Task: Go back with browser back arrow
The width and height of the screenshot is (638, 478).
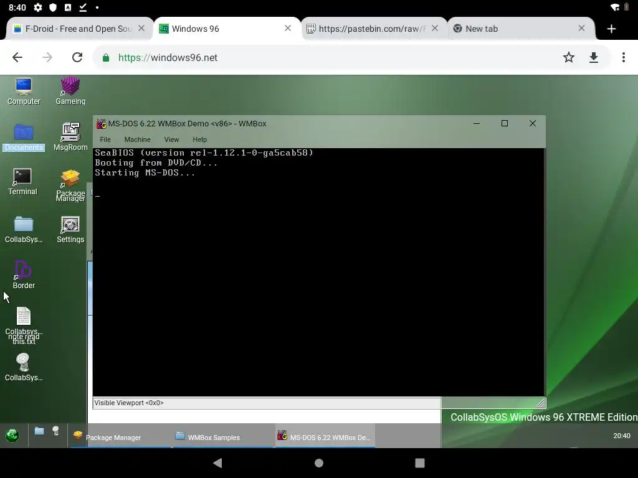Action: 17,57
